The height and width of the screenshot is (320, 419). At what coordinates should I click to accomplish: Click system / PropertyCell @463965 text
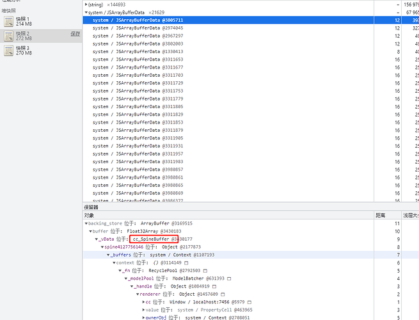point(215,310)
